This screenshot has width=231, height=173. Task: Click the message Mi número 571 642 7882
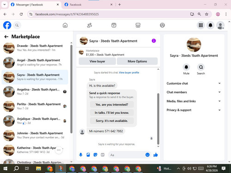[106, 131]
